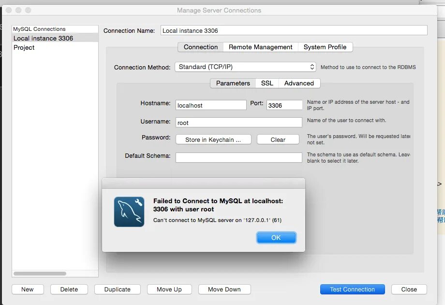Delete the selected connection
The height and width of the screenshot is (305, 445).
[x=69, y=290]
